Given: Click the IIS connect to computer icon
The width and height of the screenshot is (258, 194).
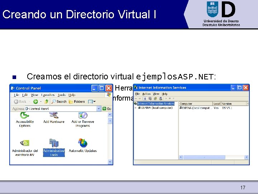Looking at the screenshot, I should click(x=161, y=98).
